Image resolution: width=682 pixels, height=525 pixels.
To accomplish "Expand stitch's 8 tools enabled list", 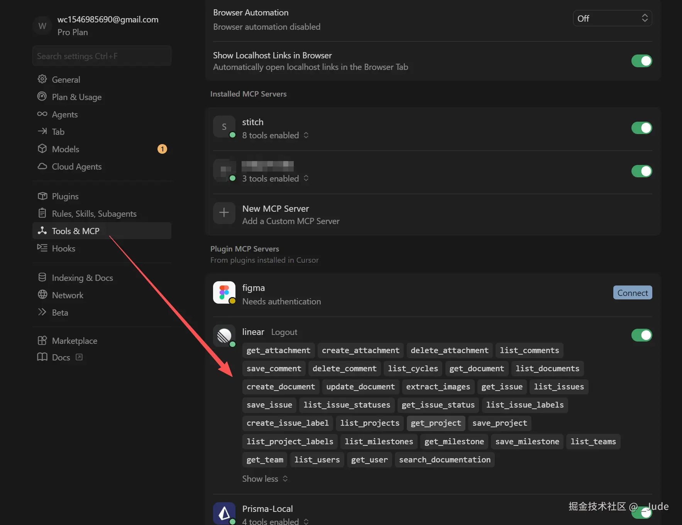I will [x=275, y=135].
